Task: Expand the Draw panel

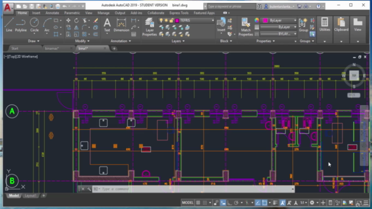Action: [34, 41]
